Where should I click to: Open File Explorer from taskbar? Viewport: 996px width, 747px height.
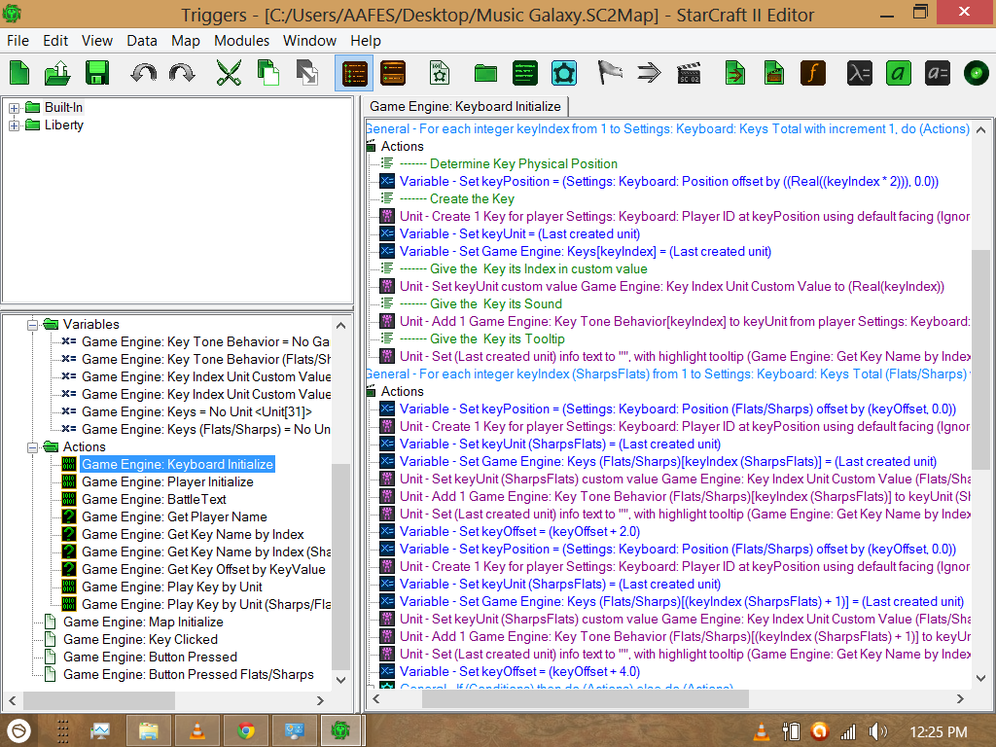click(x=149, y=731)
